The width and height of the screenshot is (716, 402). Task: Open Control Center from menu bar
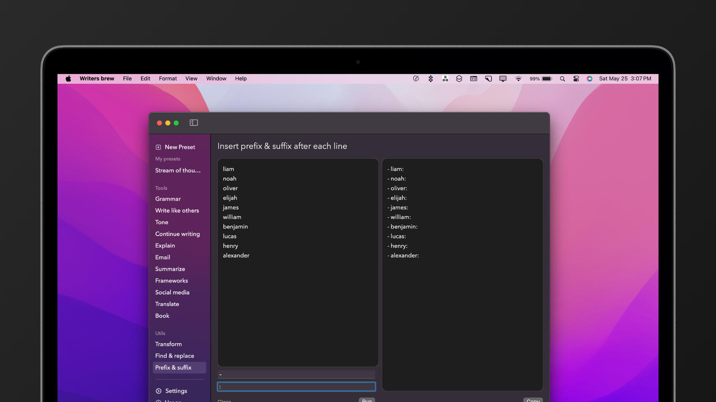click(x=576, y=79)
